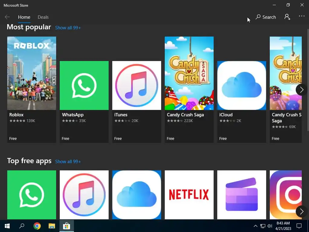Click the Free price on Roblox
Screen dimensions: 309x232
point(13,138)
